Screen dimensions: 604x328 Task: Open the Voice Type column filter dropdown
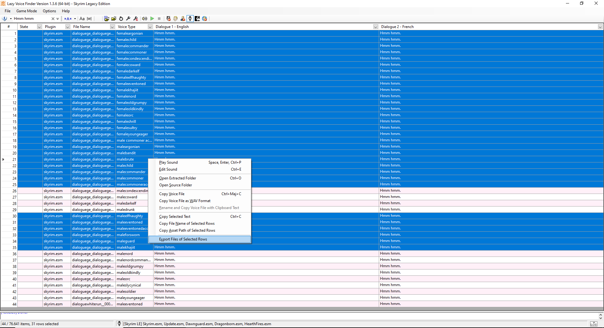point(150,27)
